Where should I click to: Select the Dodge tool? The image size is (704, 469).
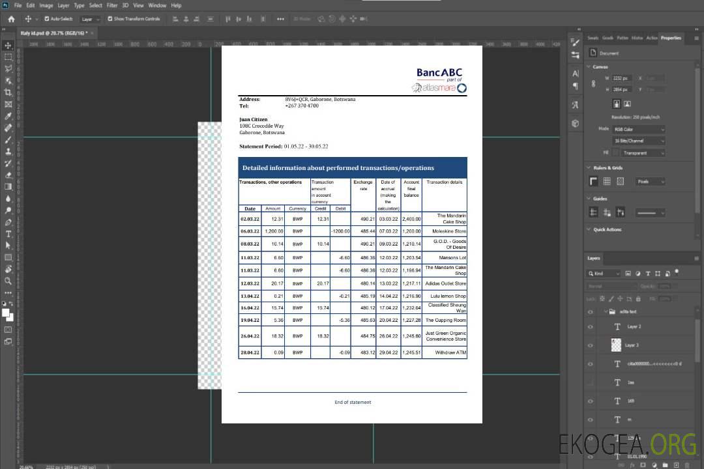tap(8, 210)
